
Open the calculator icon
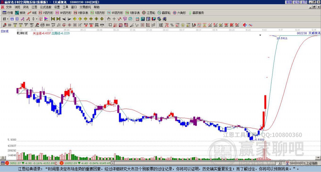(143, 19)
